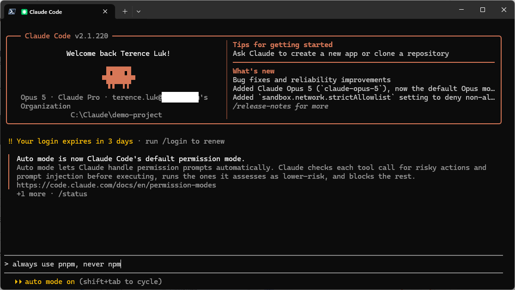
Task: Minimize the terminal window
Action: pos(461,10)
